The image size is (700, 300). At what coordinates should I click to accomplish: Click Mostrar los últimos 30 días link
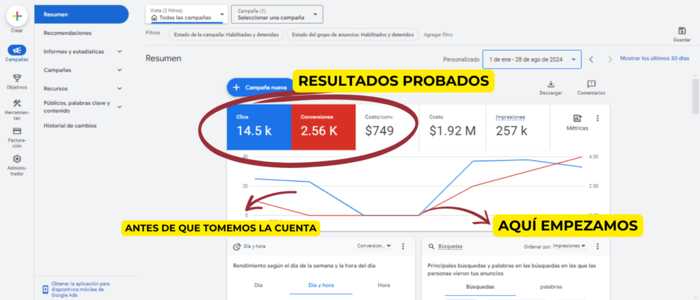pos(654,59)
